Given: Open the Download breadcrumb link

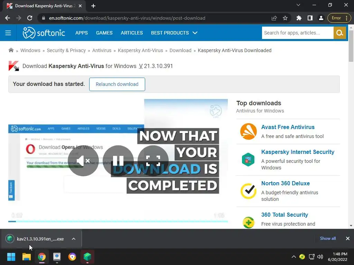Looking at the screenshot, I should pyautogui.click(x=180, y=50).
